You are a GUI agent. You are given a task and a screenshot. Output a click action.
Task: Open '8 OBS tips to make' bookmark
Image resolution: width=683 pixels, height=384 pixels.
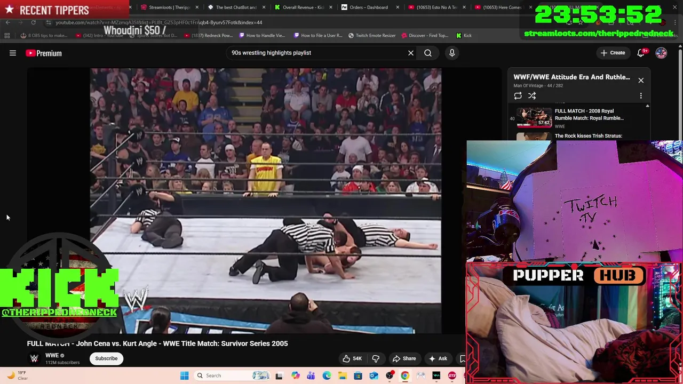coord(44,35)
